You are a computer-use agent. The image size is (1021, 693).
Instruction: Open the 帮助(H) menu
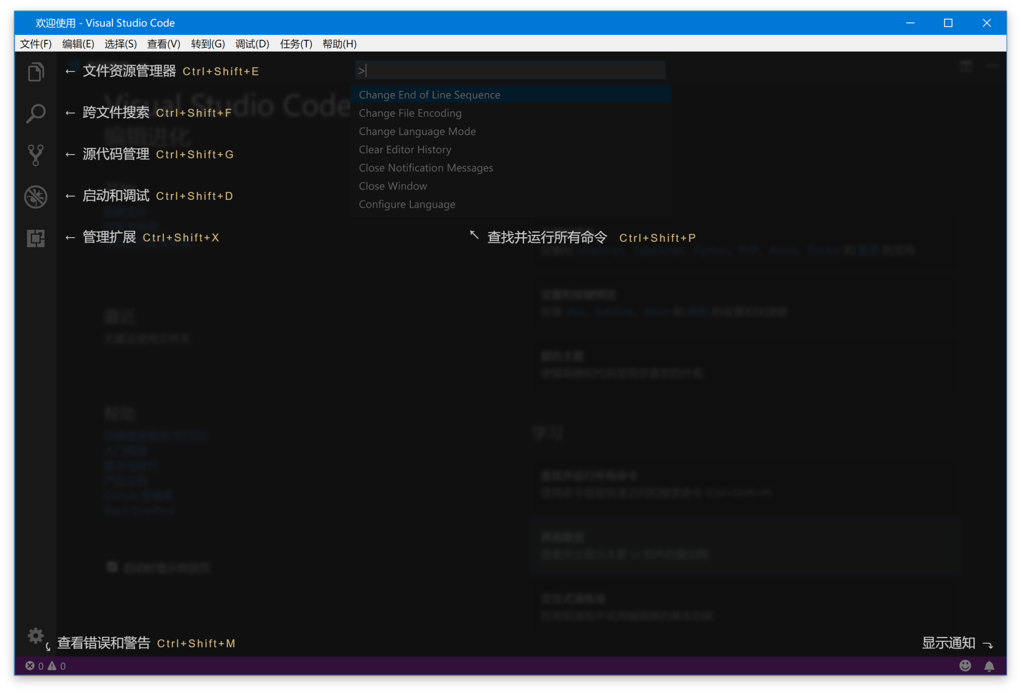coord(339,44)
